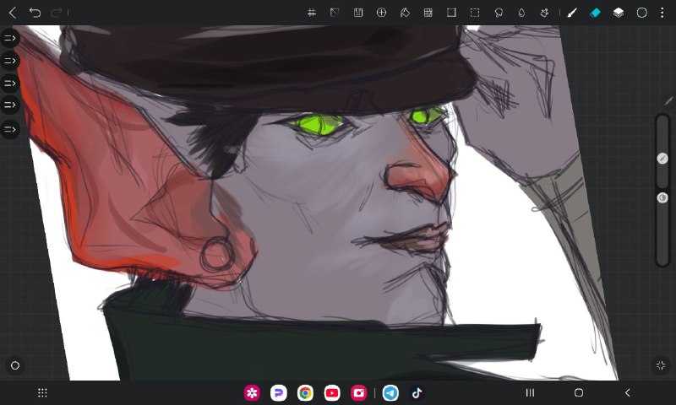
Task: Select the paint bucket fill tool
Action: (405, 13)
